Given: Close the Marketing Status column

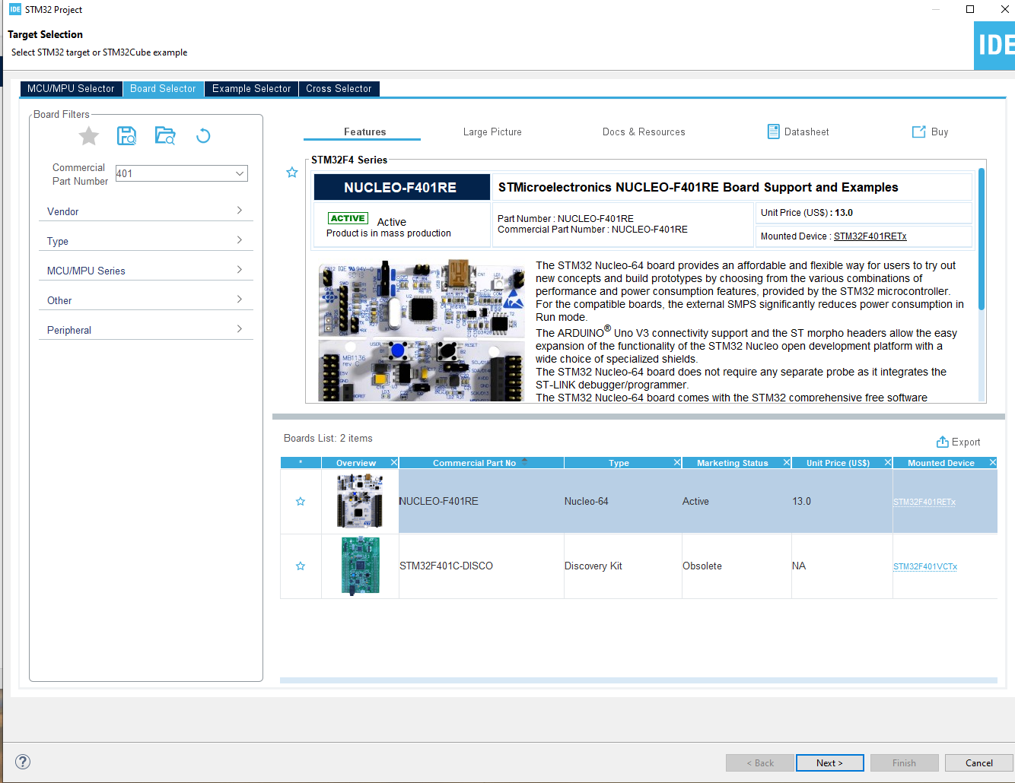Looking at the screenshot, I should tap(787, 462).
